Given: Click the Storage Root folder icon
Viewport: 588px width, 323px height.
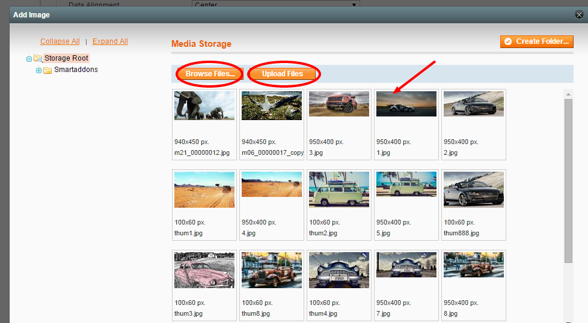Looking at the screenshot, I should click(x=38, y=58).
